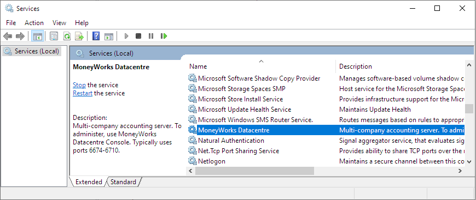This screenshot has width=476, height=200.
Task: Minimize the Services window
Action: coord(412,8)
